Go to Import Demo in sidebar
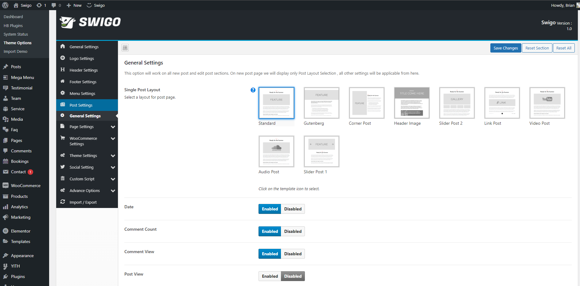Viewport: 580px width, 286px height. (x=15, y=51)
